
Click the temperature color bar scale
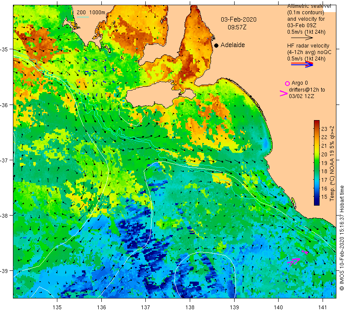coord(317,163)
